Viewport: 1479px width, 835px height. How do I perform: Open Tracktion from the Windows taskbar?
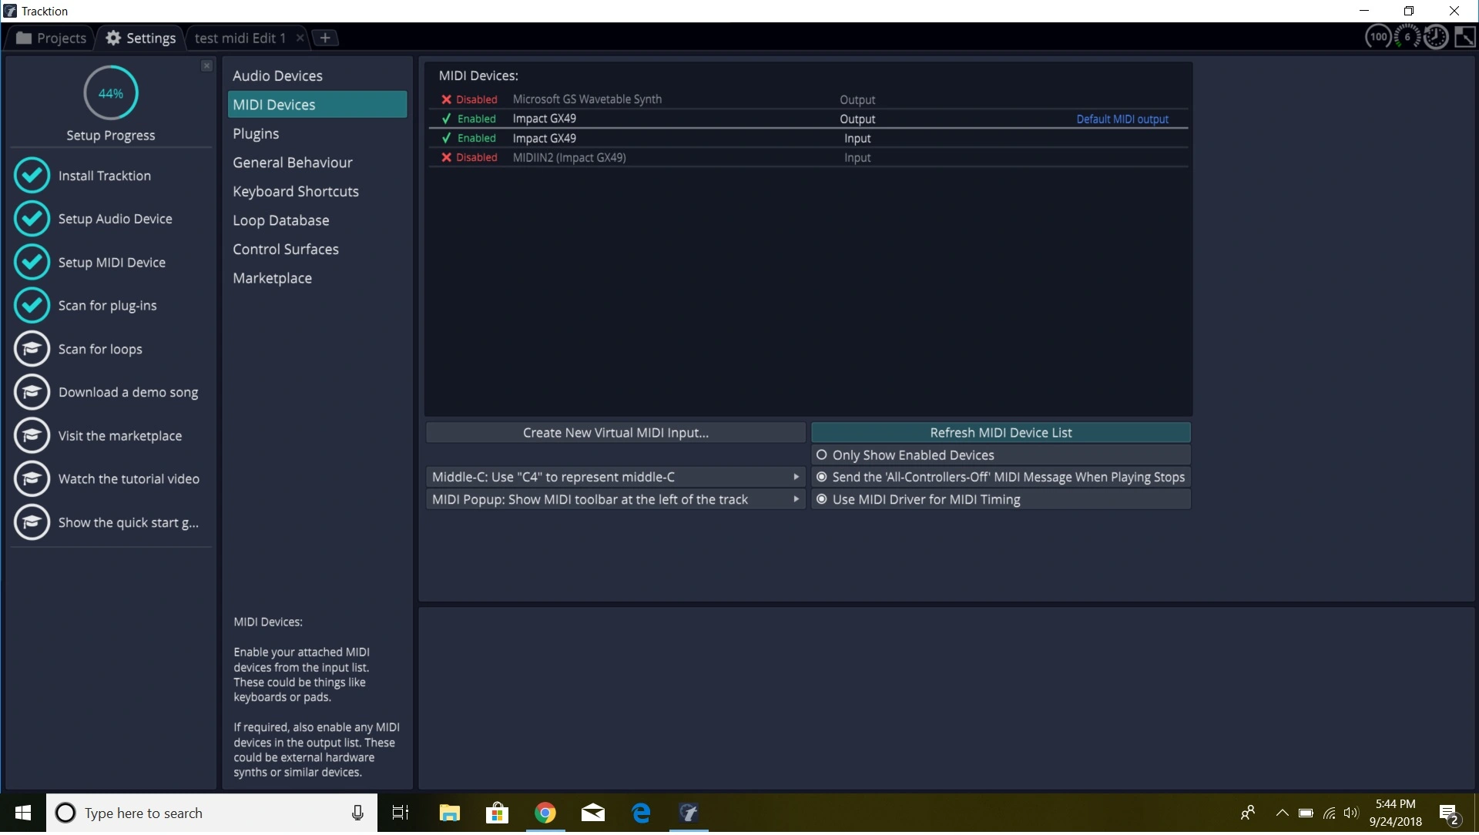click(689, 813)
